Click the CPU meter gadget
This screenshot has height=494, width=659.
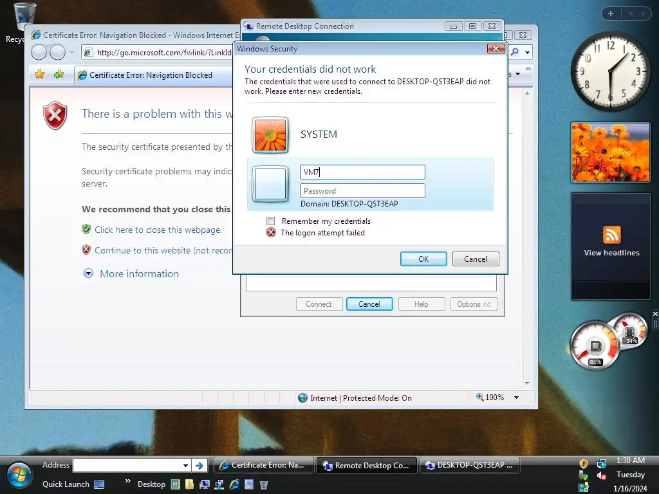click(595, 345)
